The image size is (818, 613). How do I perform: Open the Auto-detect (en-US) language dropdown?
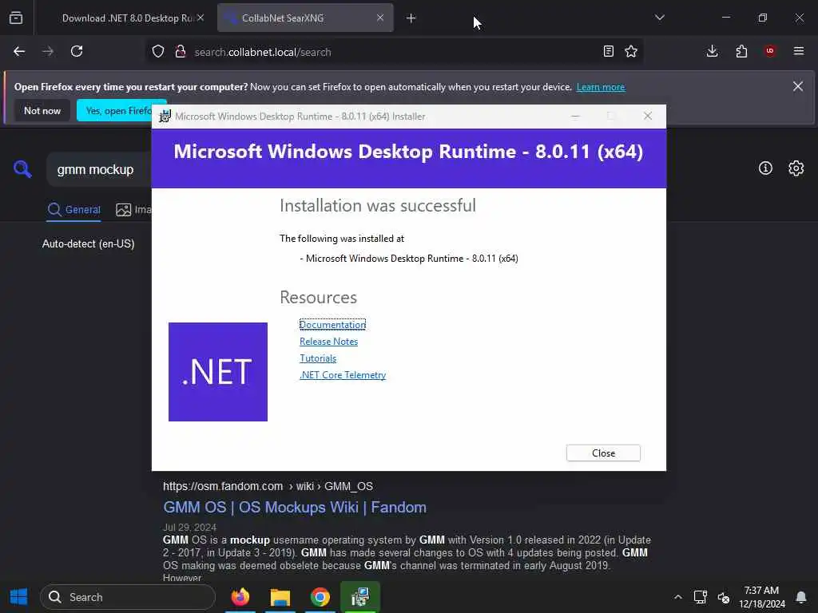tap(88, 243)
